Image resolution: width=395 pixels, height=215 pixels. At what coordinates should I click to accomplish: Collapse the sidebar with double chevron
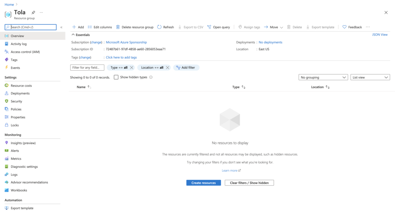click(61, 27)
